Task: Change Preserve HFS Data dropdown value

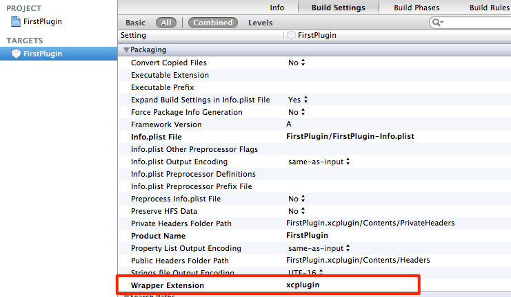Action: pyautogui.click(x=297, y=211)
